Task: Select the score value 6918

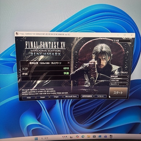Action: (x=66, y=68)
